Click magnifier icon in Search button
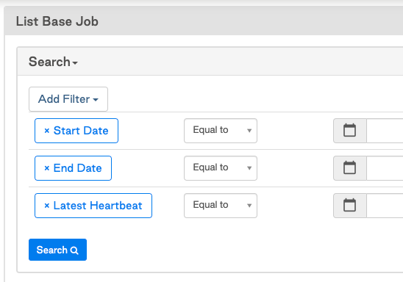Image resolution: width=403 pixels, height=282 pixels. [x=74, y=250]
